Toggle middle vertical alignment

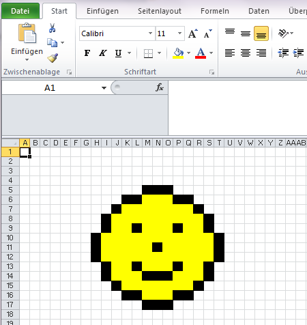point(246,33)
